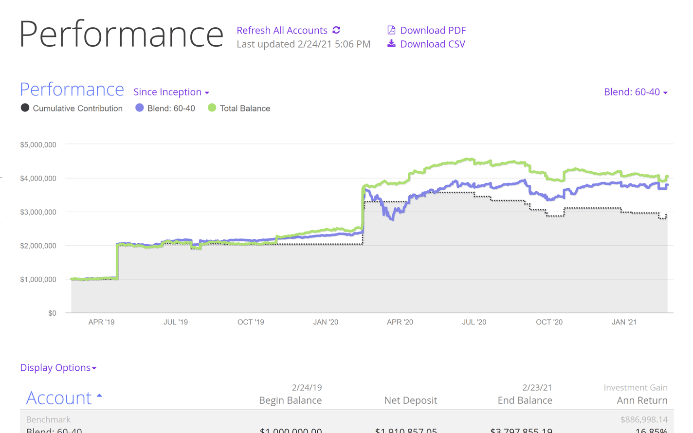Image resolution: width=693 pixels, height=433 pixels.
Task: Open Refresh All Accounts link
Action: point(282,30)
